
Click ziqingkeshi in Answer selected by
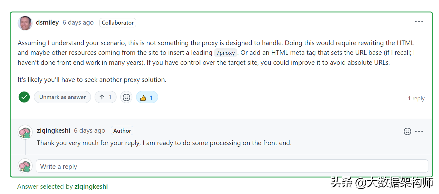coord(91,187)
